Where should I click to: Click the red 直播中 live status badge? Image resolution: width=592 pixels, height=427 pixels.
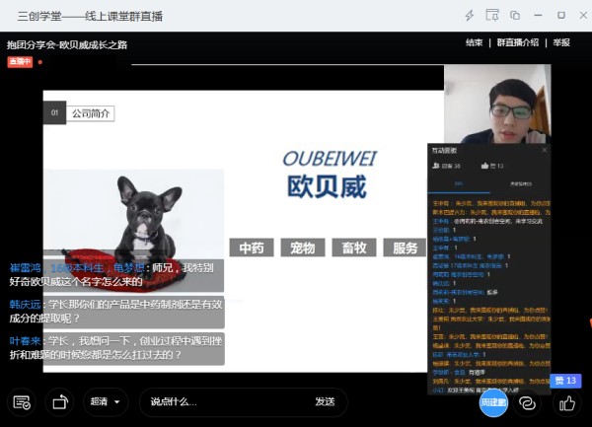pos(20,61)
